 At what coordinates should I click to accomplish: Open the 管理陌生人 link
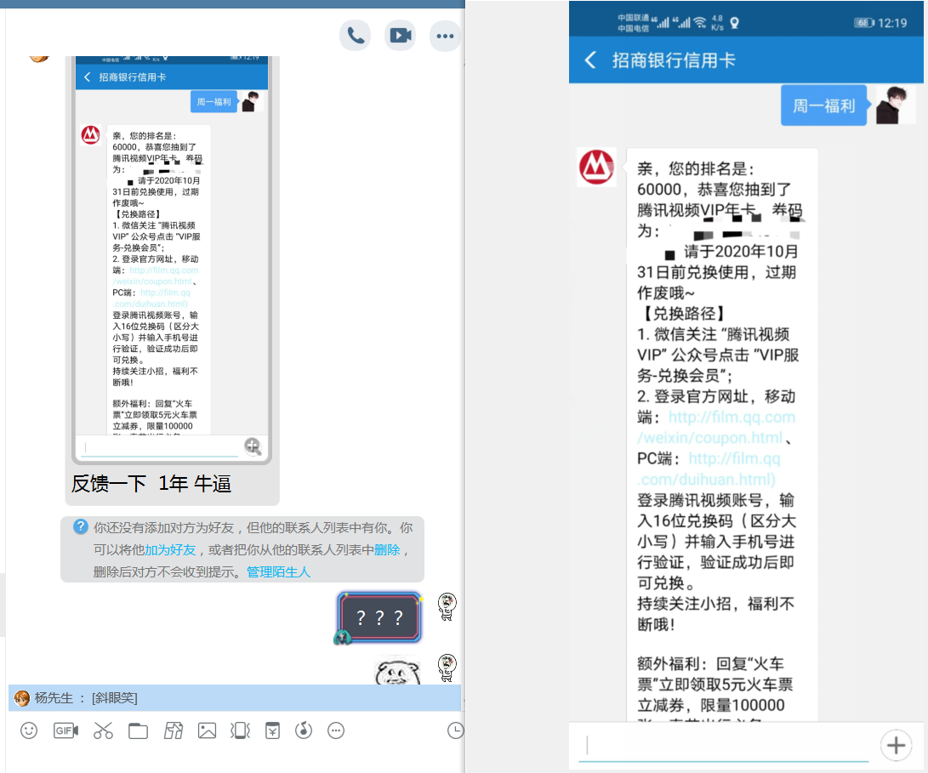(x=278, y=572)
